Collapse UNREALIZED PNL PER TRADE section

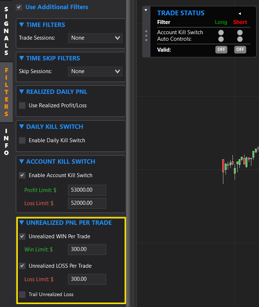pyautogui.click(x=21, y=223)
